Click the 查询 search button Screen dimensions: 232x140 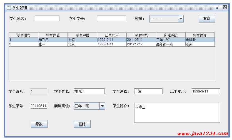[207, 19]
